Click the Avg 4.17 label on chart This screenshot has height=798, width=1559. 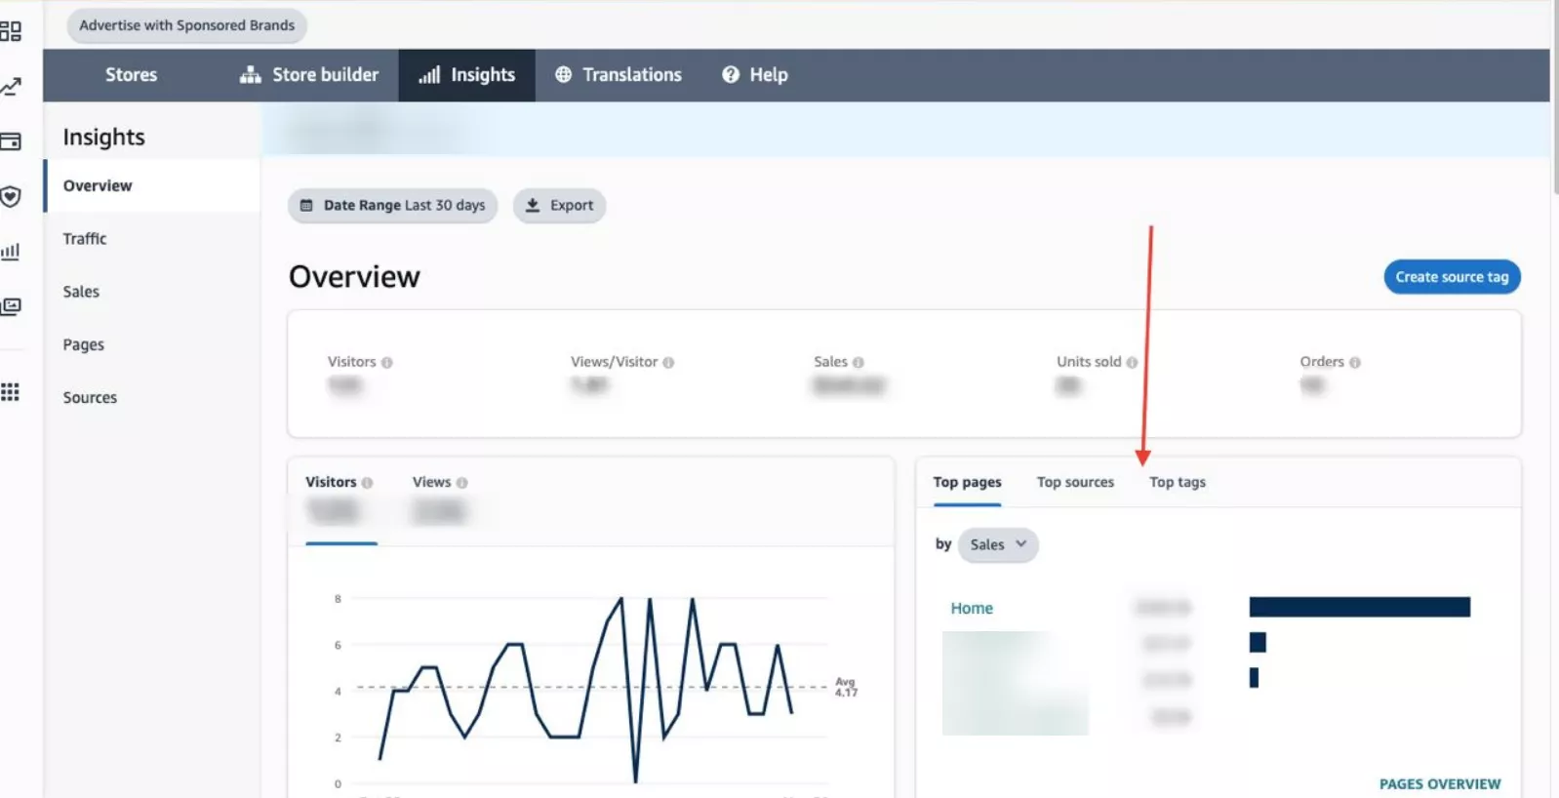[846, 687]
